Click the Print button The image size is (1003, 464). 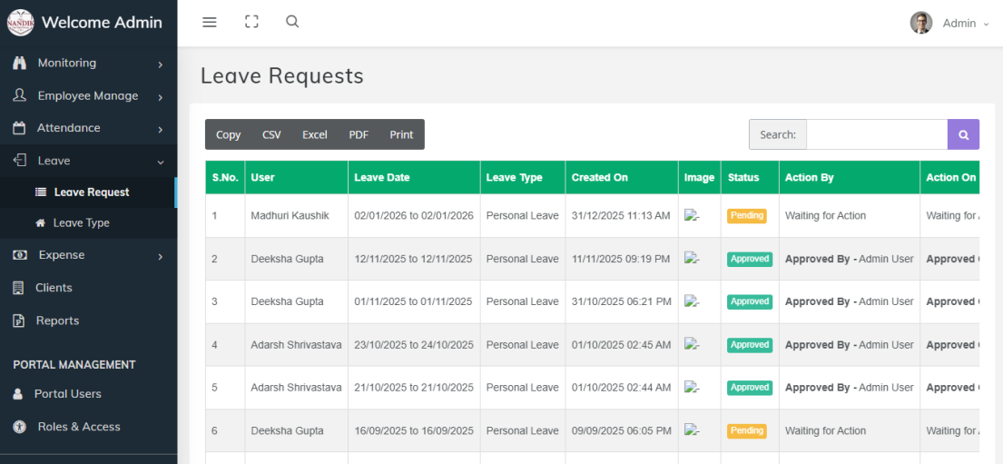(x=402, y=134)
